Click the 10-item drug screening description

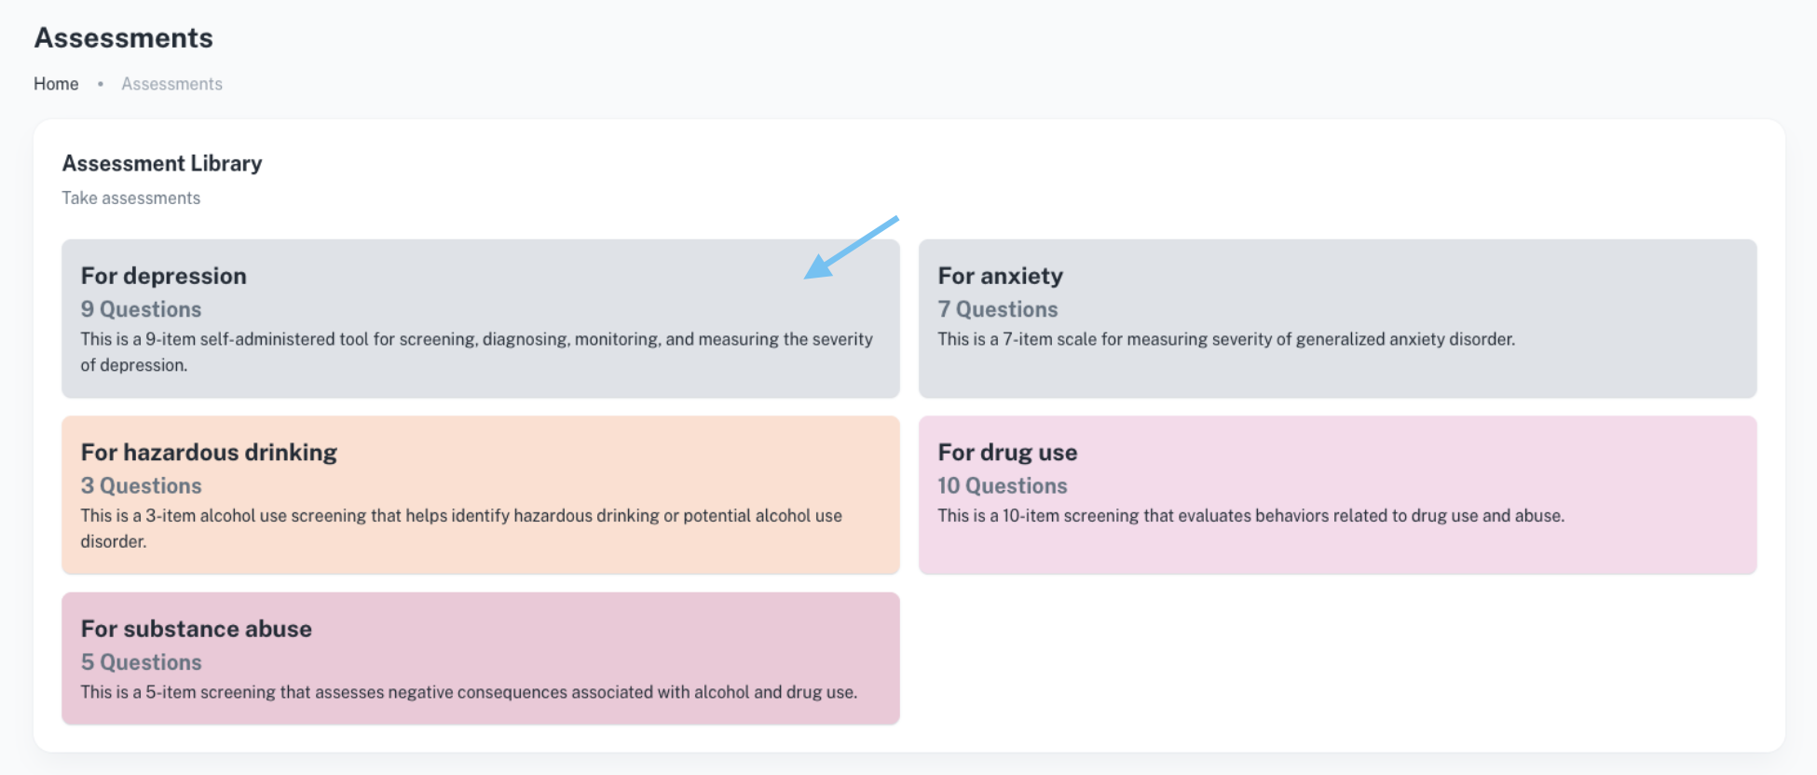[x=1250, y=516]
